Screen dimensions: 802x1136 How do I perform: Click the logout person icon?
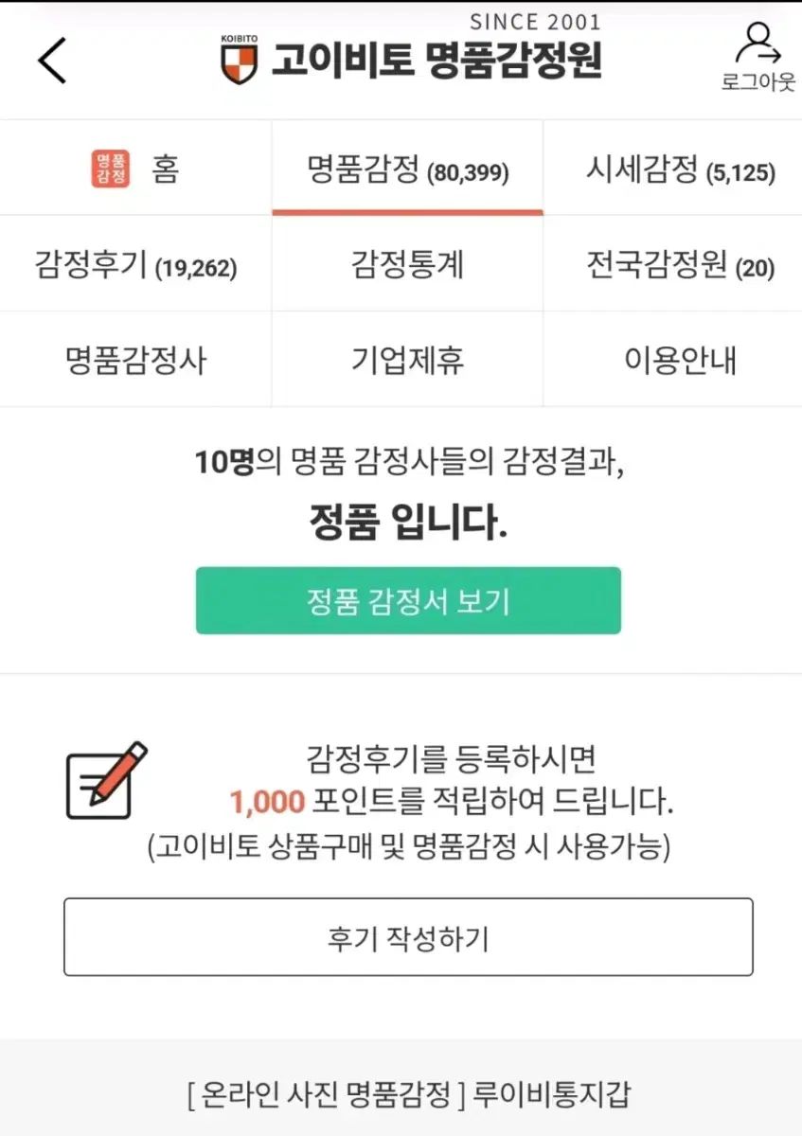pos(757,43)
